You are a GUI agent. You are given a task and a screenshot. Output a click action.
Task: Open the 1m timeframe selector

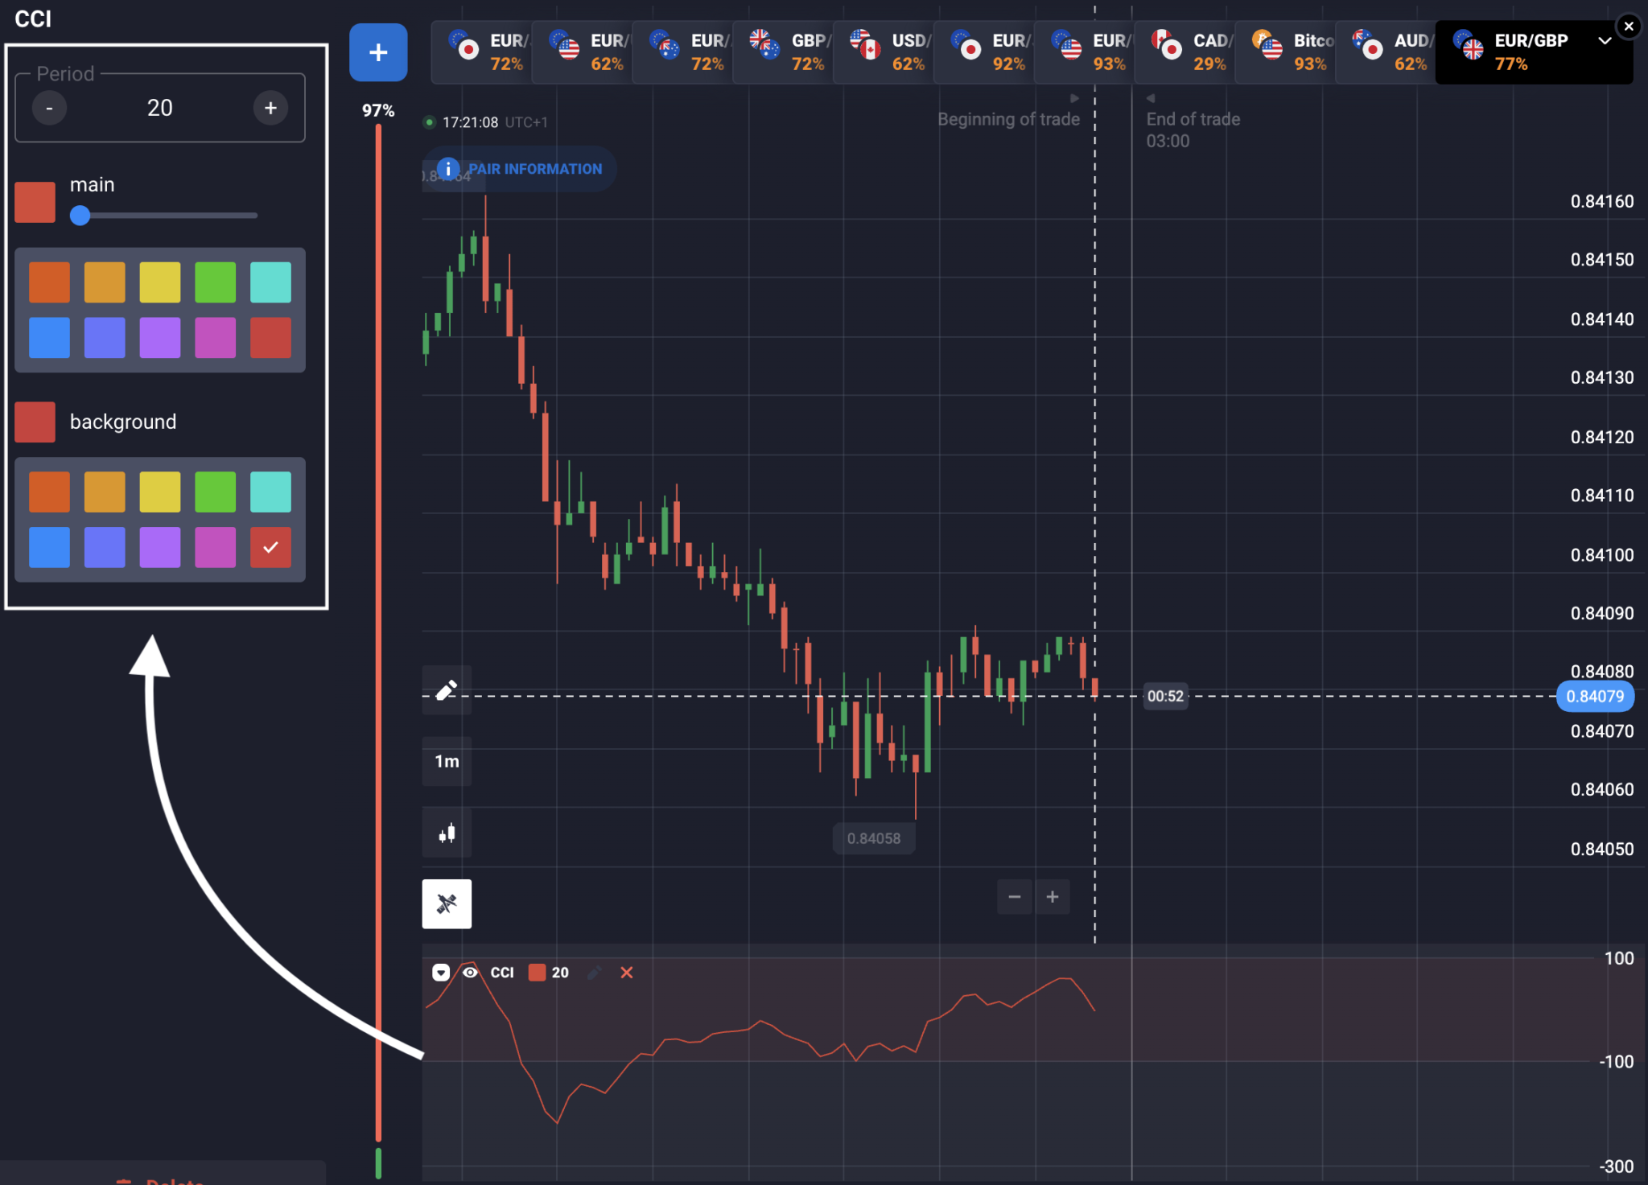[x=447, y=761]
